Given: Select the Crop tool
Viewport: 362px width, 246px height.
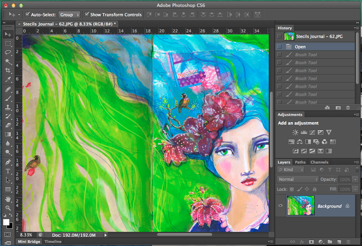Looking at the screenshot, I should (8, 70).
